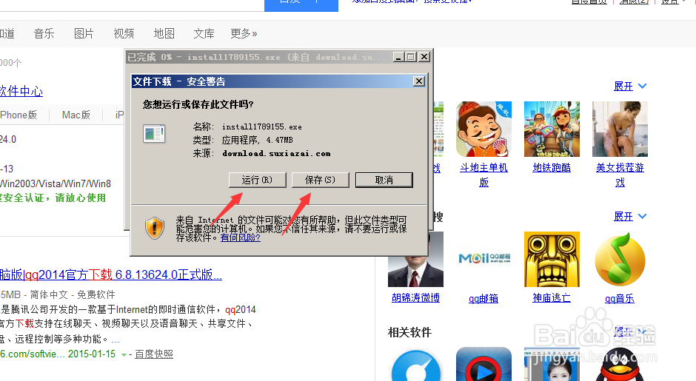Click the Save (保存) button
The width and height of the screenshot is (696, 381).
[x=320, y=180]
